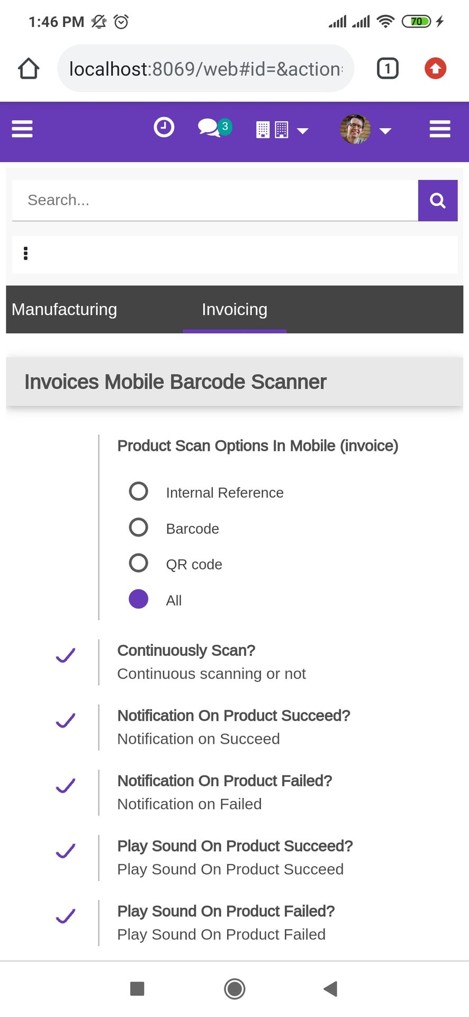Click the purple search magnifier button
469x1017 pixels.
tap(438, 200)
